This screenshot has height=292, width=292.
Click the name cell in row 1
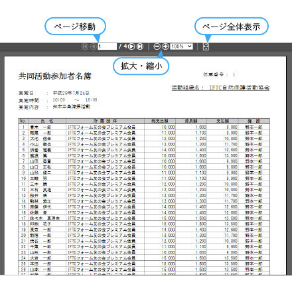pos(47,127)
